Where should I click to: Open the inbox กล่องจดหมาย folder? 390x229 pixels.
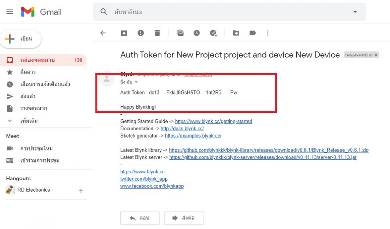43,60
